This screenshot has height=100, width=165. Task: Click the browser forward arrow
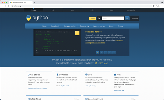(5, 6)
